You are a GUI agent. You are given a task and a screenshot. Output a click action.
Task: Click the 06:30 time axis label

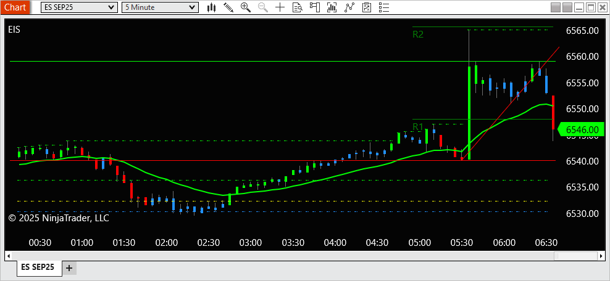546,243
